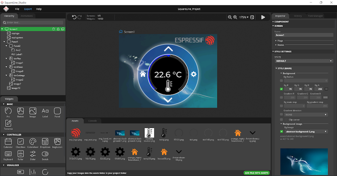Image resolution: width=337 pixels, height=176 pixels.
Task: Select the Calendar widget icon
Action: 8,142
